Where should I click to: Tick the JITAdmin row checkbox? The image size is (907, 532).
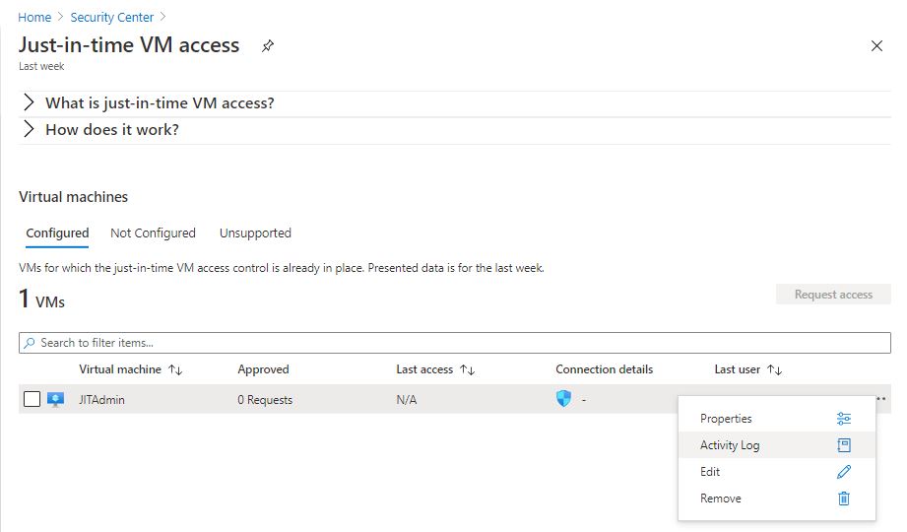(x=32, y=399)
